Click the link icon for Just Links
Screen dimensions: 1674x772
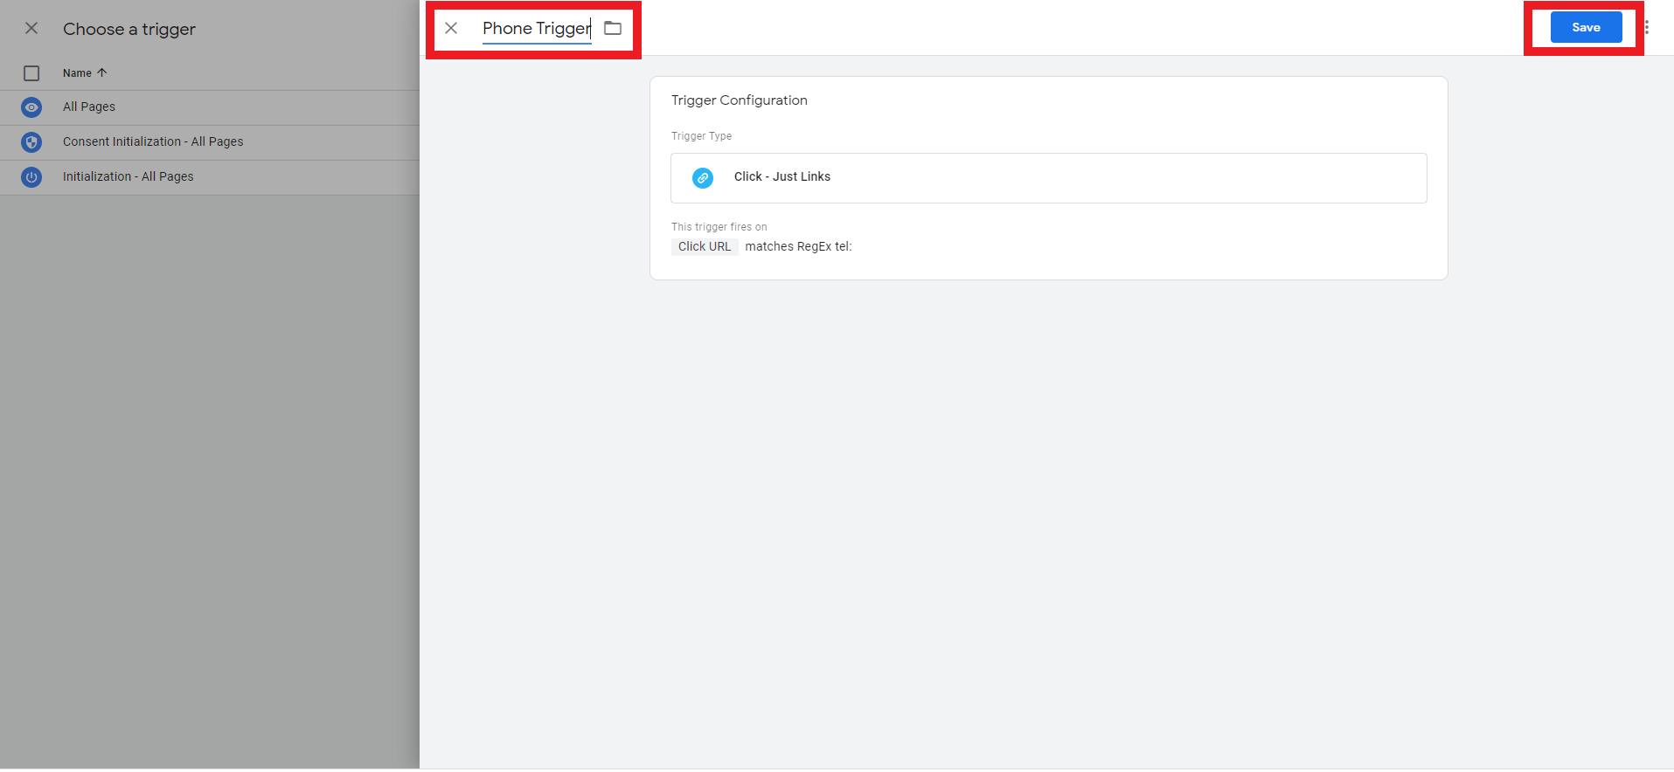(x=703, y=178)
